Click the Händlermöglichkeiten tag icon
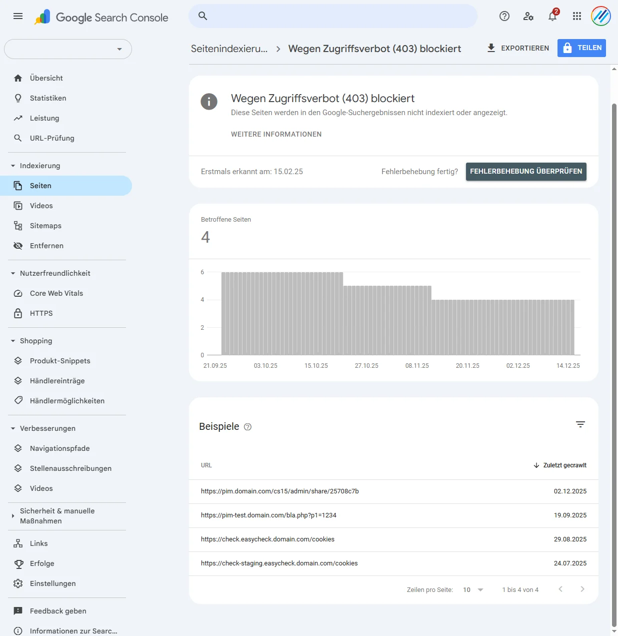Viewport: 618px width, 636px height. [18, 400]
